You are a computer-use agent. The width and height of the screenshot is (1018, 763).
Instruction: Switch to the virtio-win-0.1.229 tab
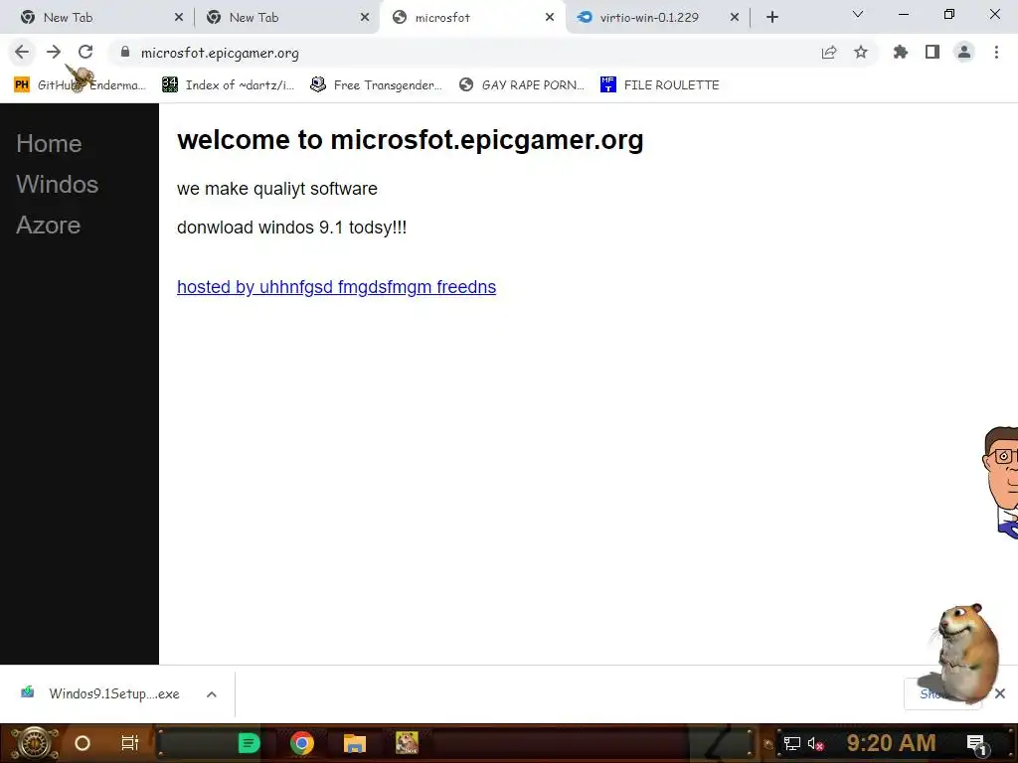(x=657, y=18)
